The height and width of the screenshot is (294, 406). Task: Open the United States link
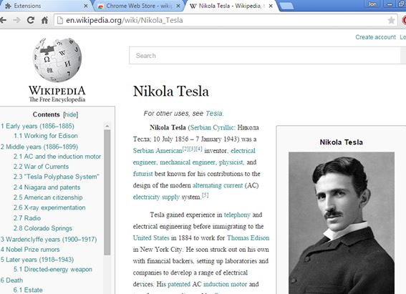click(151, 238)
